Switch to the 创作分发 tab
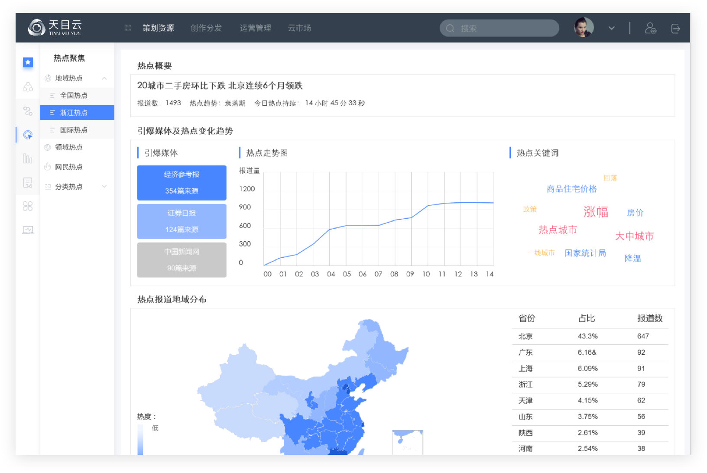This screenshot has width=707, height=473. coord(206,28)
